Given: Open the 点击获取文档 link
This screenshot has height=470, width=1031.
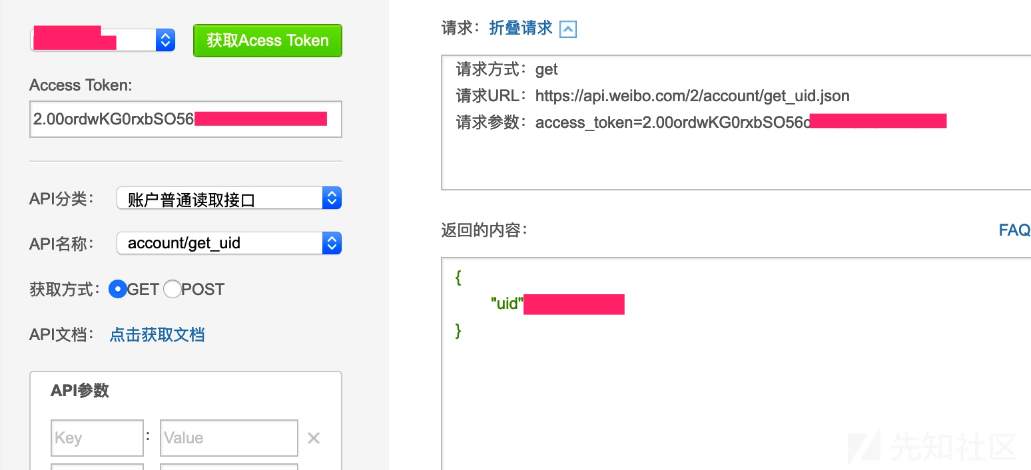Looking at the screenshot, I should click(157, 334).
